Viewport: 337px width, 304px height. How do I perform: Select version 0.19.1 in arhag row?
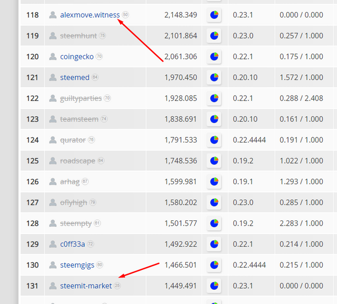[243, 181]
